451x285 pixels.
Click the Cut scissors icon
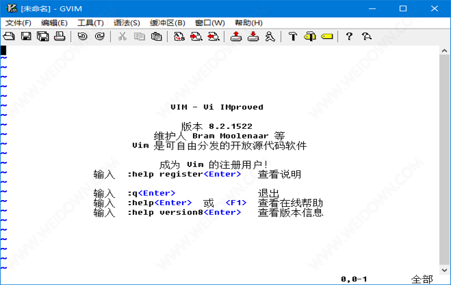click(122, 36)
